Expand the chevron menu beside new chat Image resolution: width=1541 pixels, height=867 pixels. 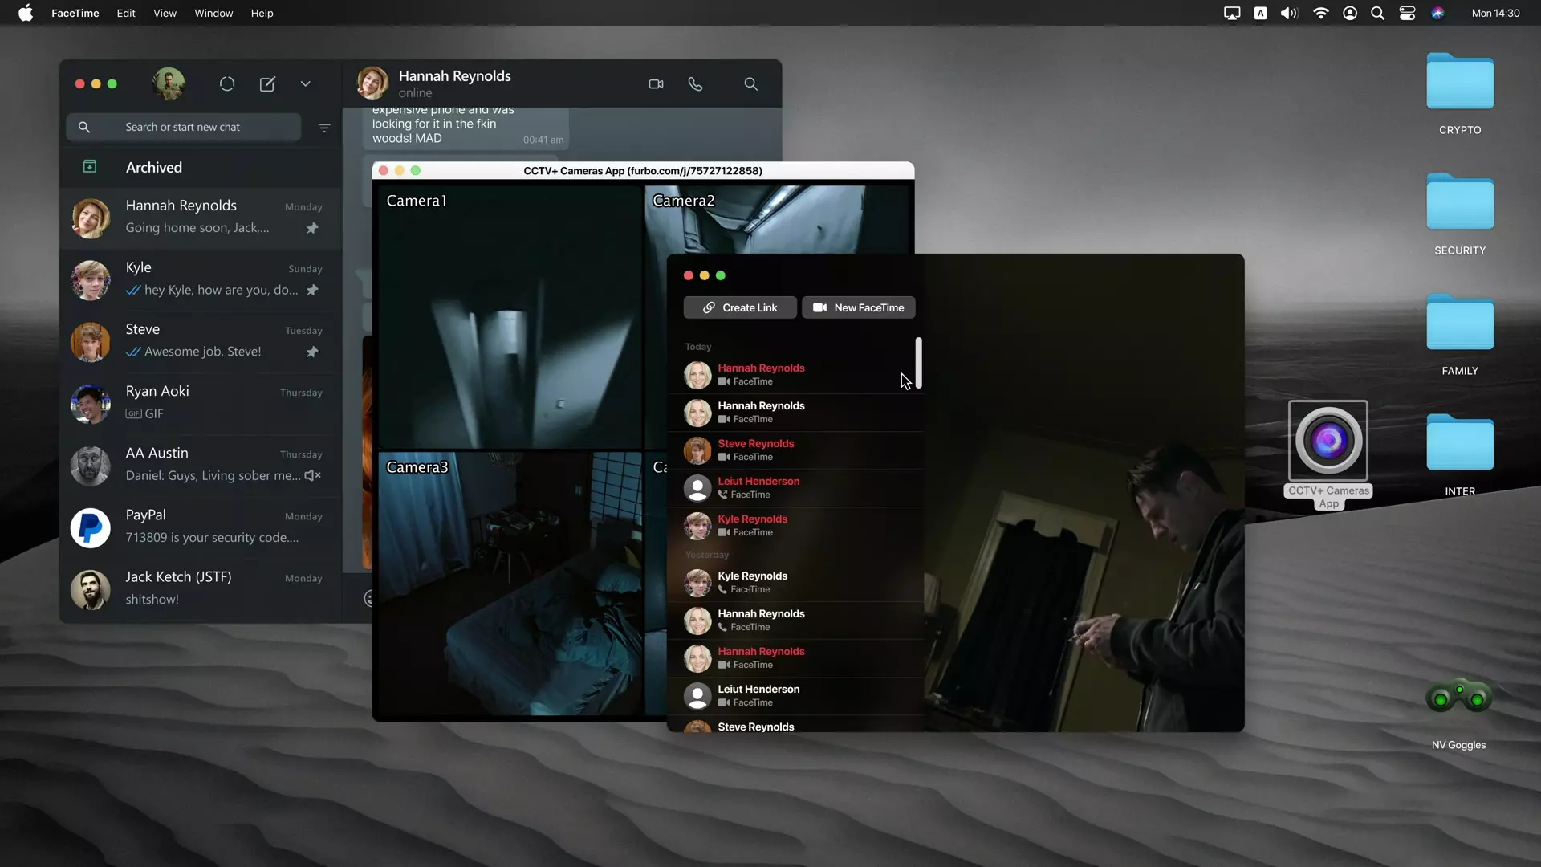[306, 83]
